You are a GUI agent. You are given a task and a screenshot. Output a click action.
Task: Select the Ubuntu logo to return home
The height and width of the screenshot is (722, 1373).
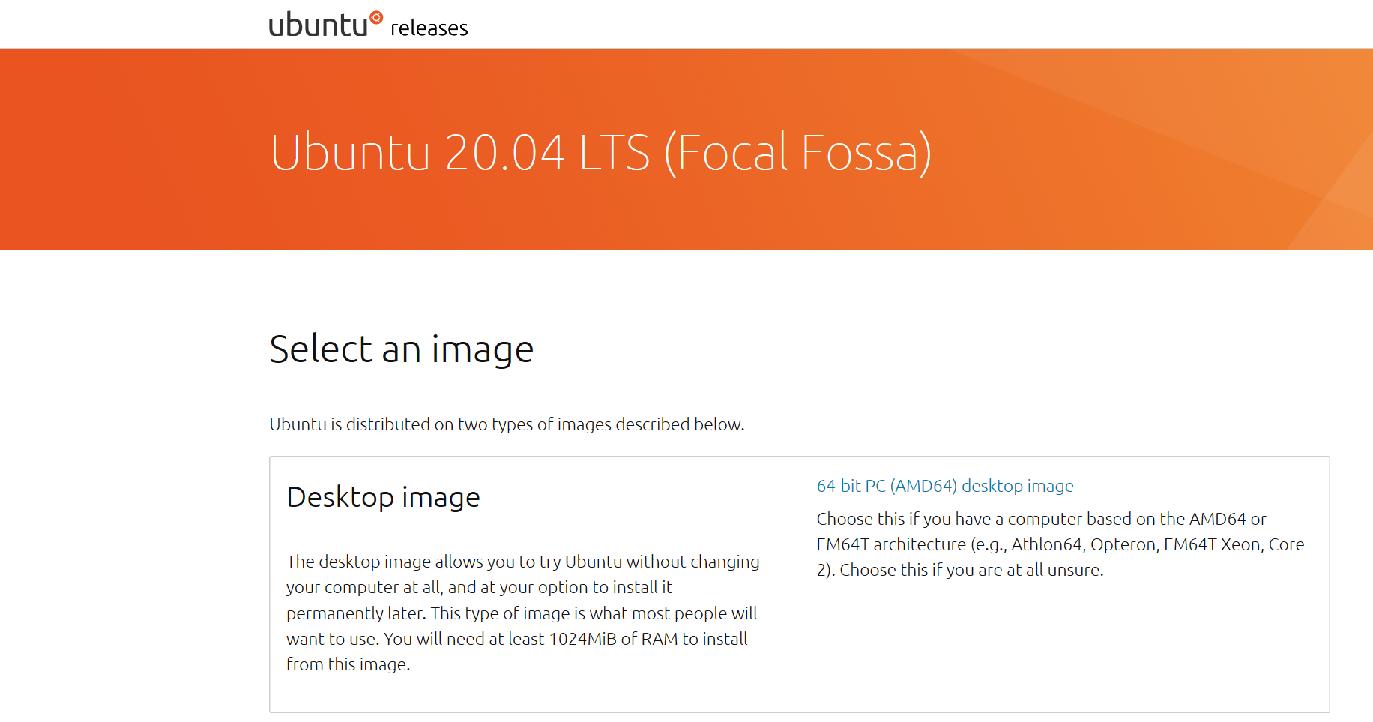click(x=322, y=21)
